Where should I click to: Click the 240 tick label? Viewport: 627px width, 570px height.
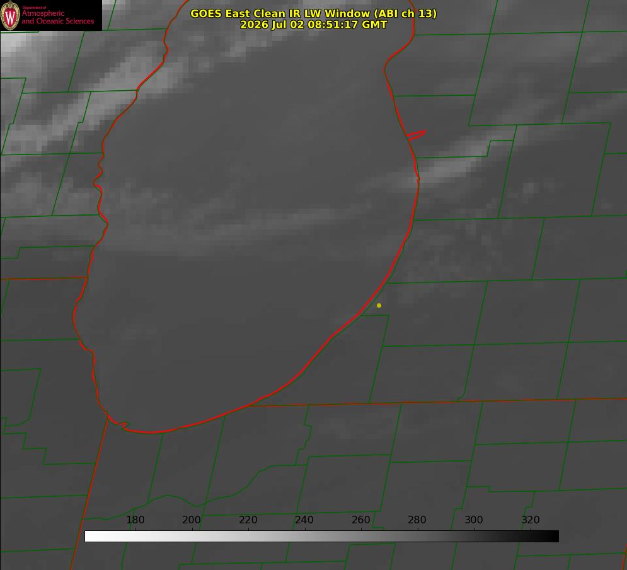(x=304, y=520)
